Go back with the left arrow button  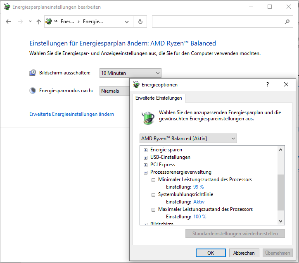pos(8,22)
